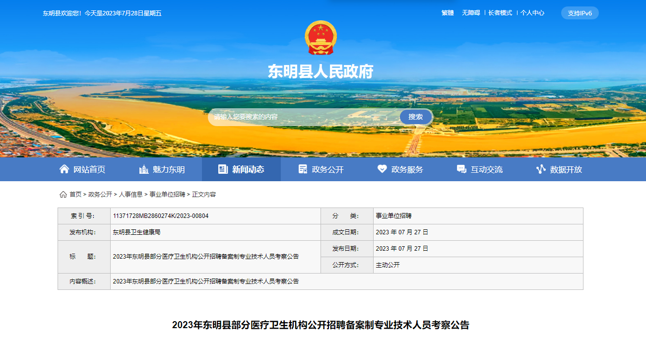Click the 支持IPv6 badge
Image resolution: width=646 pixels, height=349 pixels.
580,13
